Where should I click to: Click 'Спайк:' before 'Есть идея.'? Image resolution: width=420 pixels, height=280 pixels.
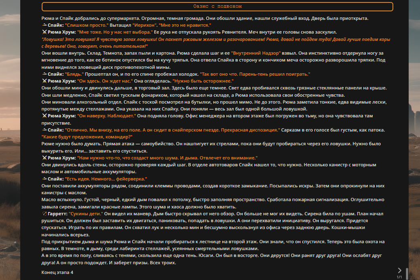56,179
